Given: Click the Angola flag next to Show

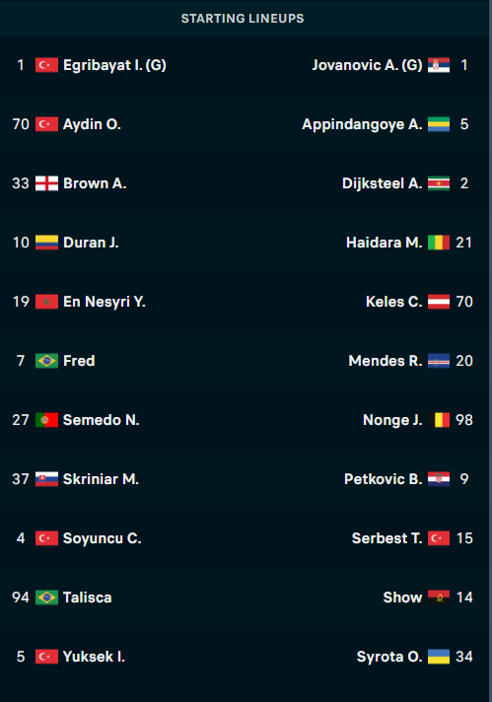Looking at the screenshot, I should pyautogui.click(x=439, y=597).
